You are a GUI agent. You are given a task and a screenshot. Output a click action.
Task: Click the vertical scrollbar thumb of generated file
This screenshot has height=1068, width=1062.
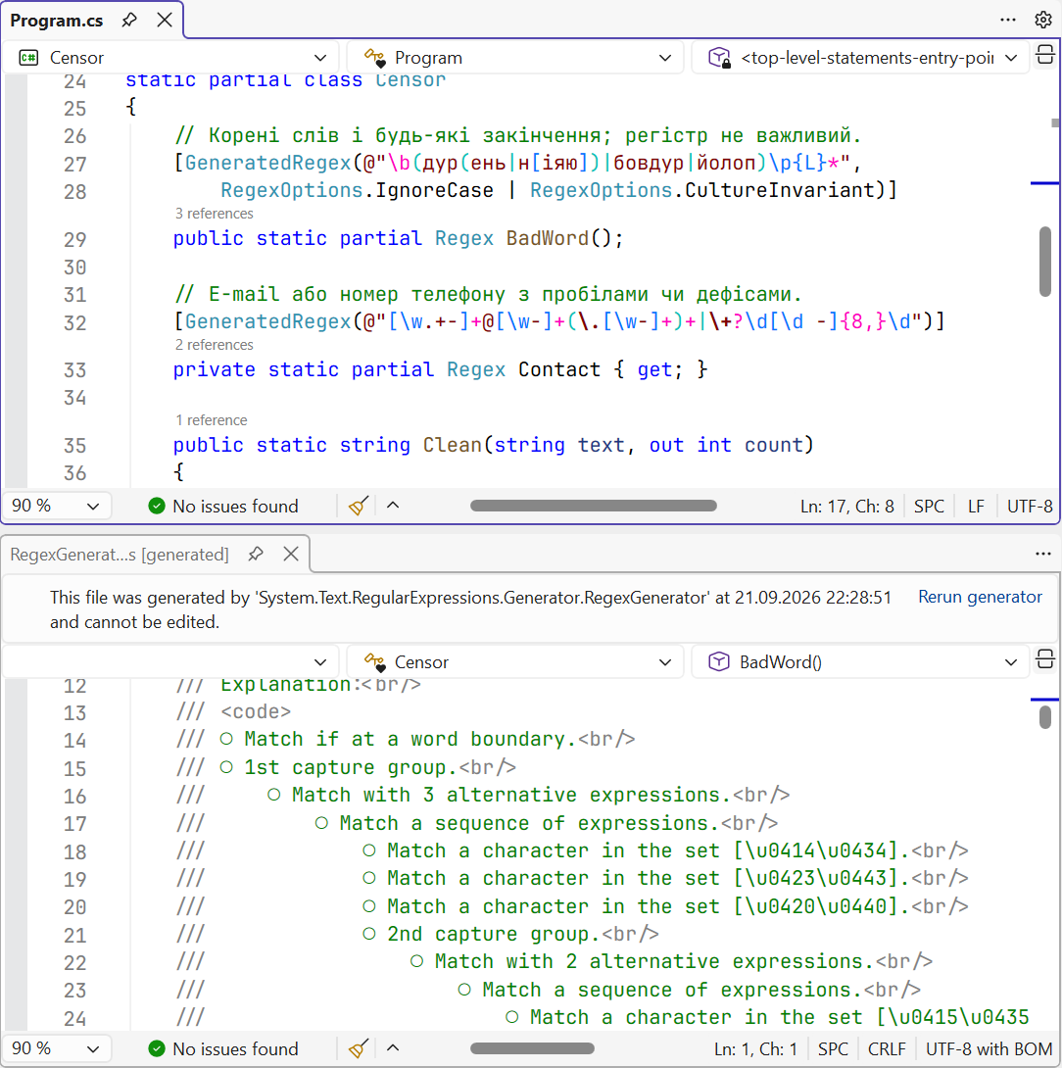(1045, 718)
